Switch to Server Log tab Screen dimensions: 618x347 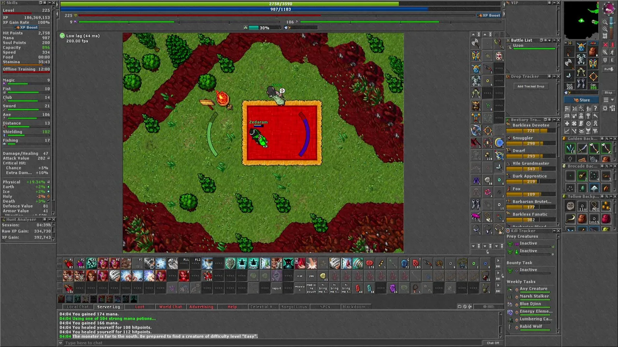[x=109, y=307]
